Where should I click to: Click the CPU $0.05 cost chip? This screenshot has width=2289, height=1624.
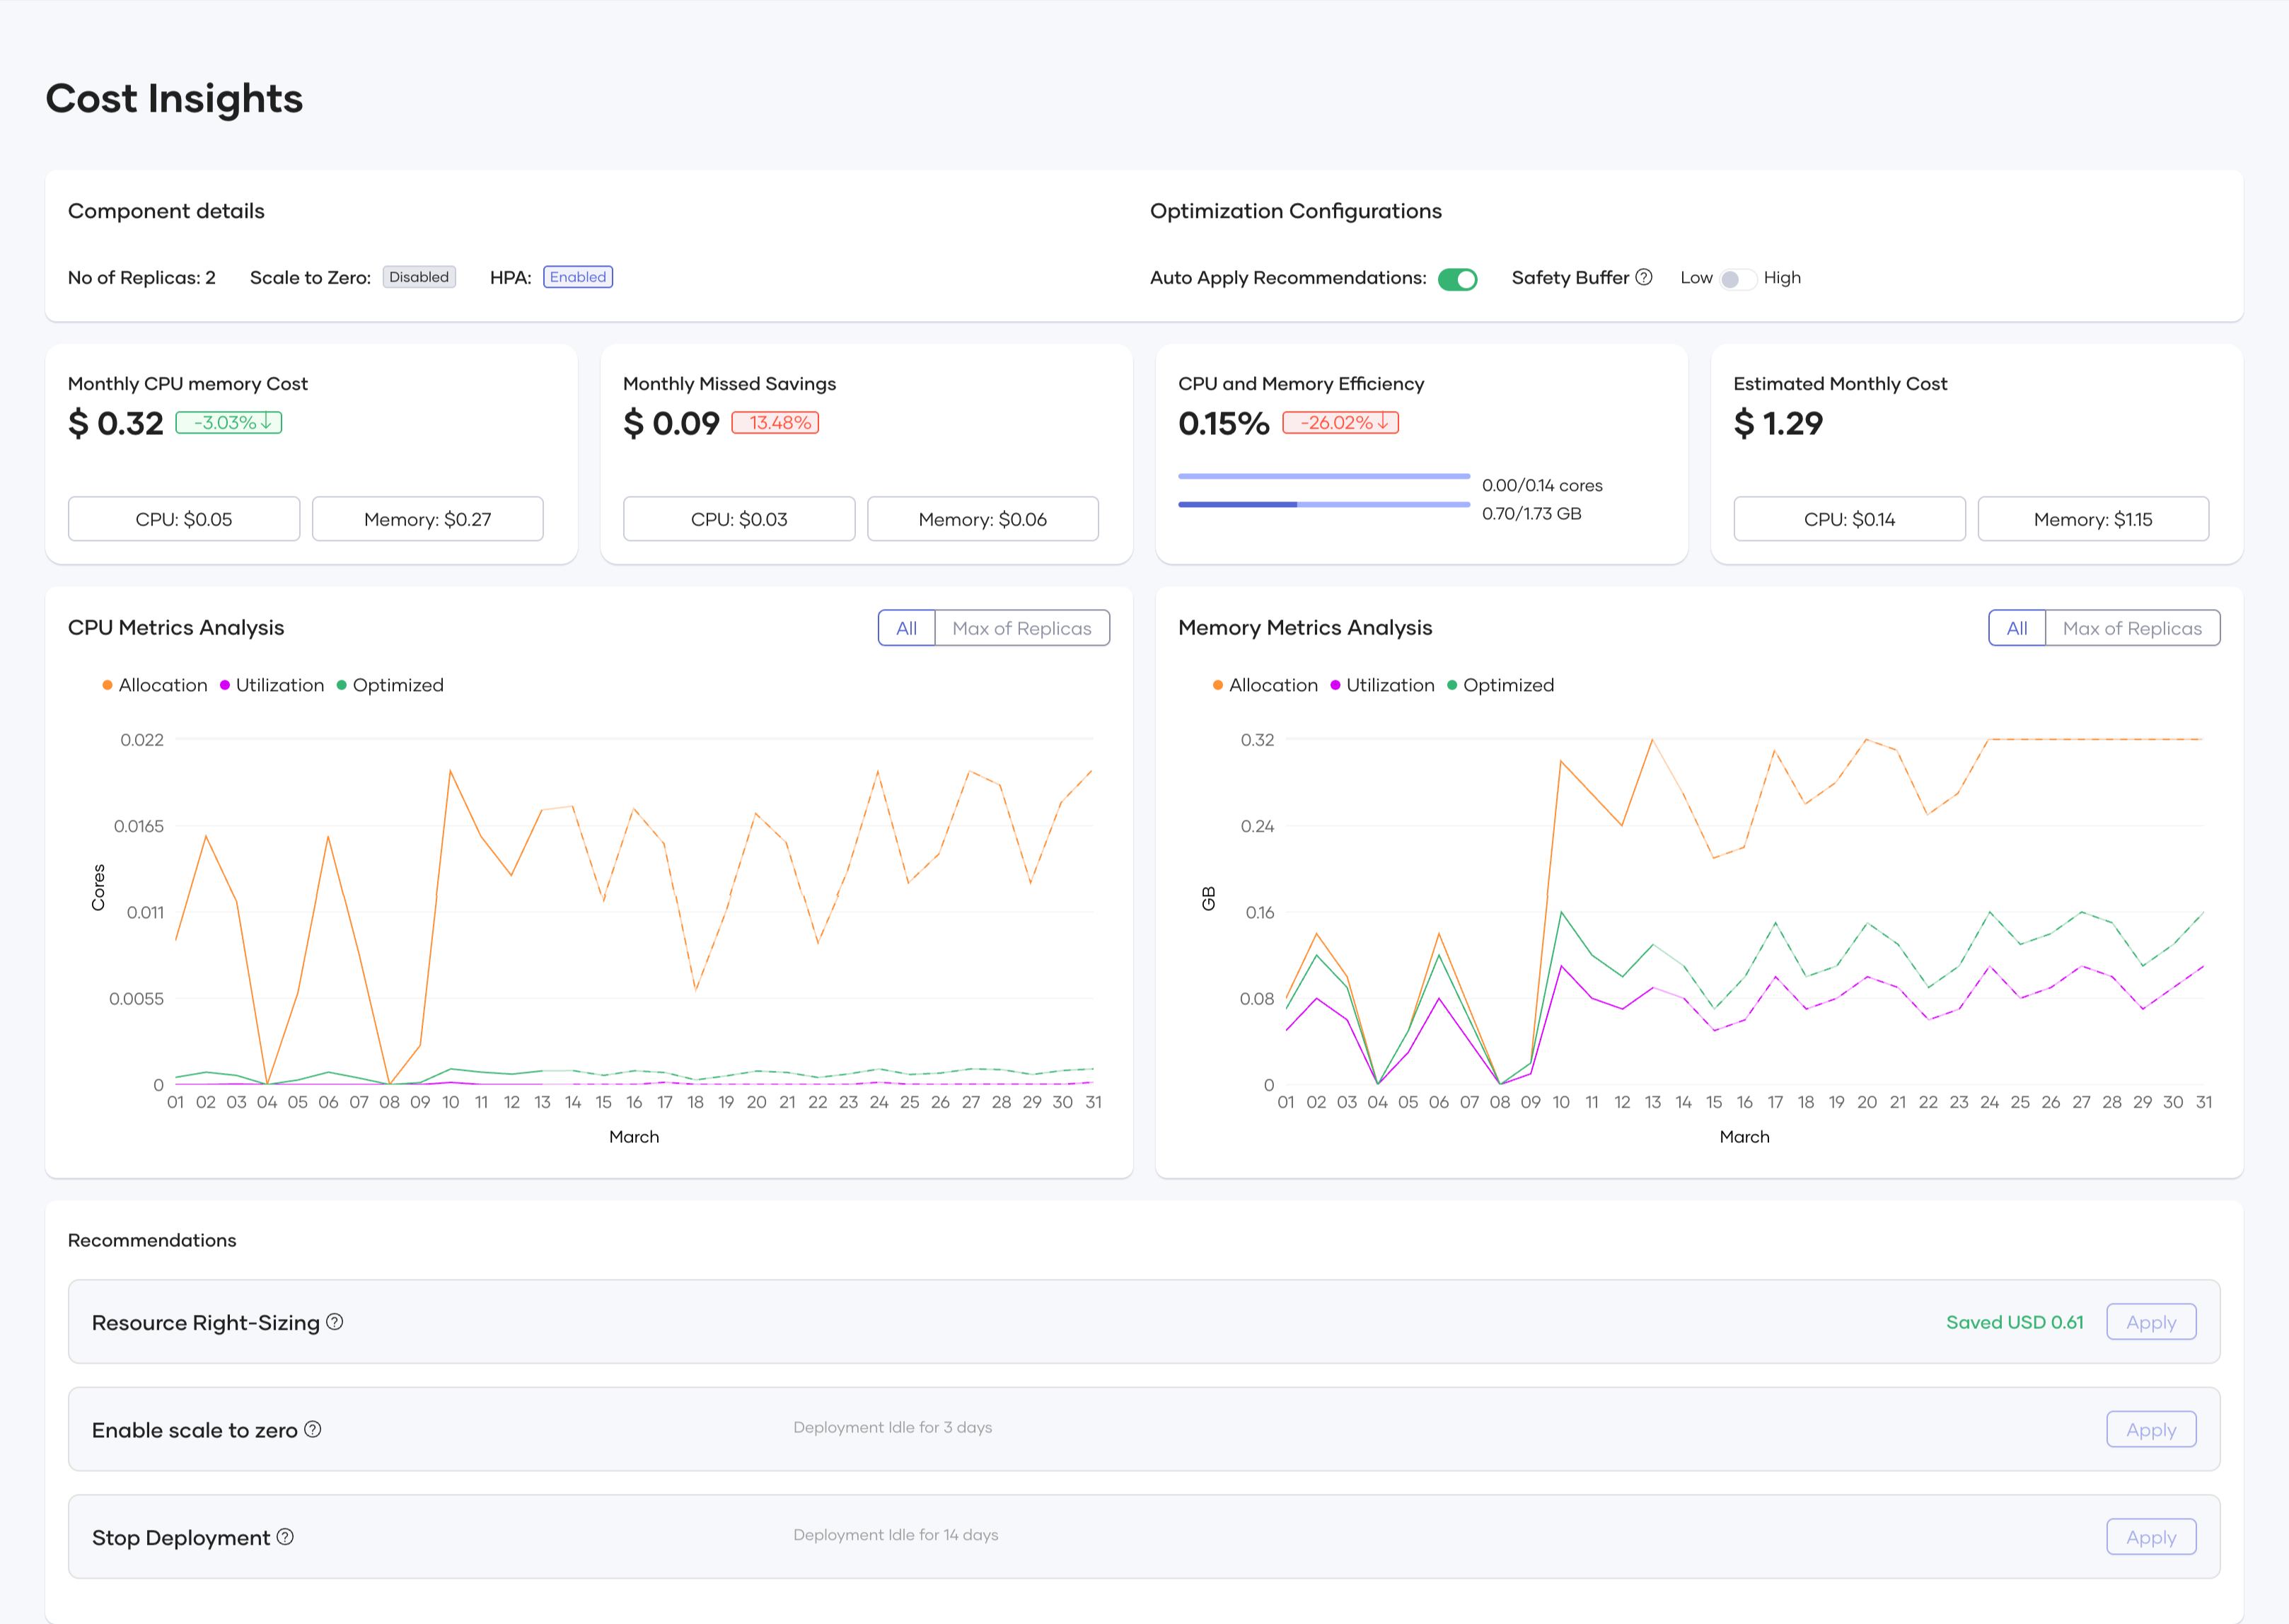[183, 518]
